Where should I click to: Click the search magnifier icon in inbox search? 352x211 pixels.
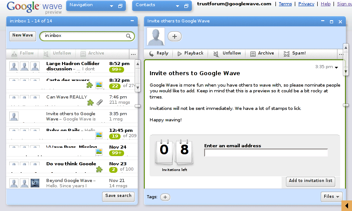click(x=128, y=36)
